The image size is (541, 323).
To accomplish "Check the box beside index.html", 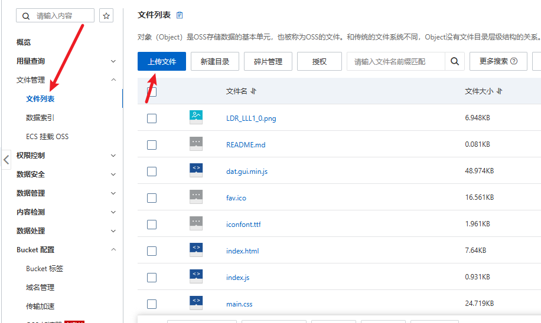I will [x=152, y=251].
